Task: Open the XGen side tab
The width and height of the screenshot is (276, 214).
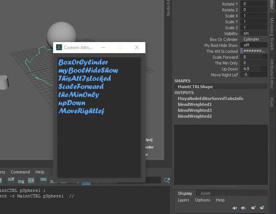Action: point(272,102)
